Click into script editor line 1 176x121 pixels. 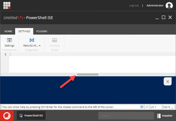[x=92, y=54]
